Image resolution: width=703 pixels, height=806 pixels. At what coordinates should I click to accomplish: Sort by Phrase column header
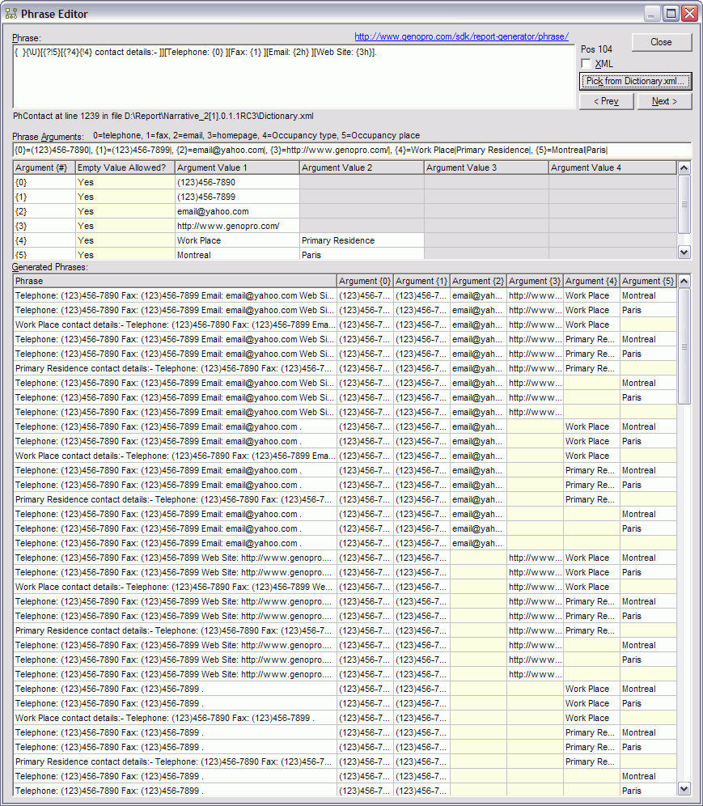point(175,281)
